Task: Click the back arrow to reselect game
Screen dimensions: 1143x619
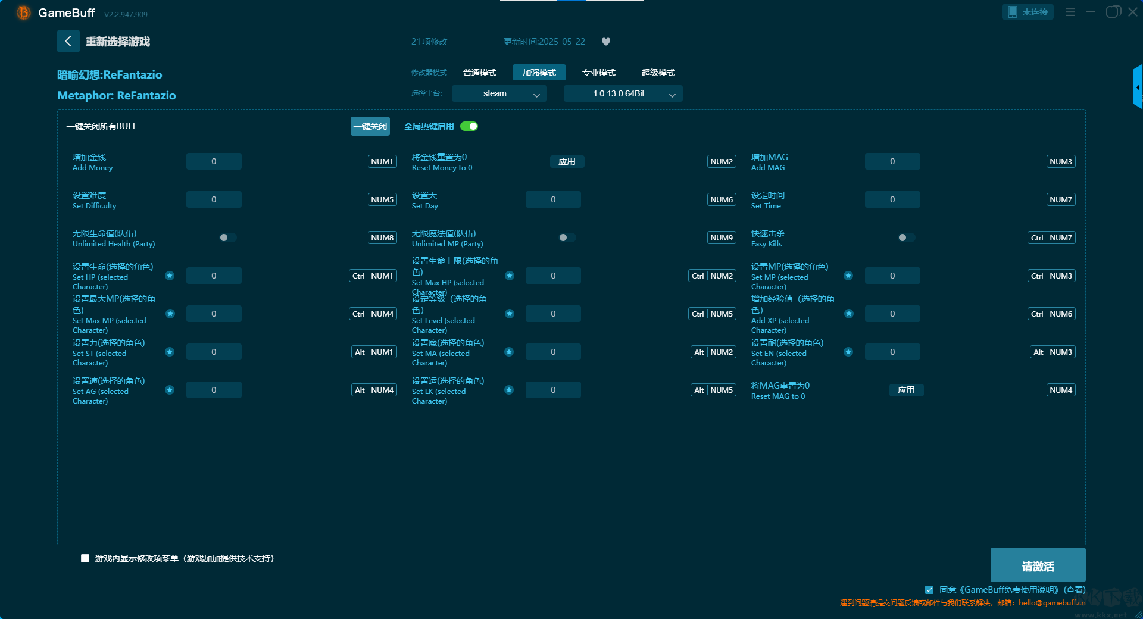Action: click(68, 41)
